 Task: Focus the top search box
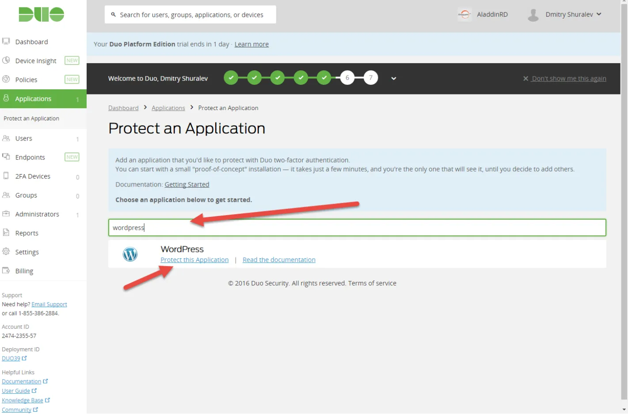tap(190, 15)
